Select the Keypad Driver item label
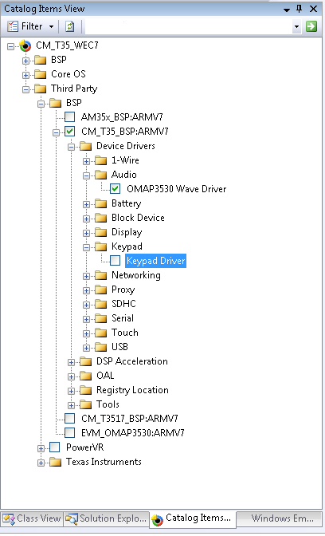The width and height of the screenshot is (325, 536). pos(155,261)
